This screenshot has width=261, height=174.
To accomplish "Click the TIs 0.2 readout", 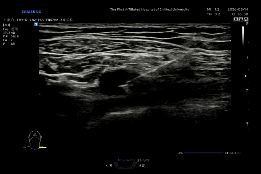I will pos(214,14).
